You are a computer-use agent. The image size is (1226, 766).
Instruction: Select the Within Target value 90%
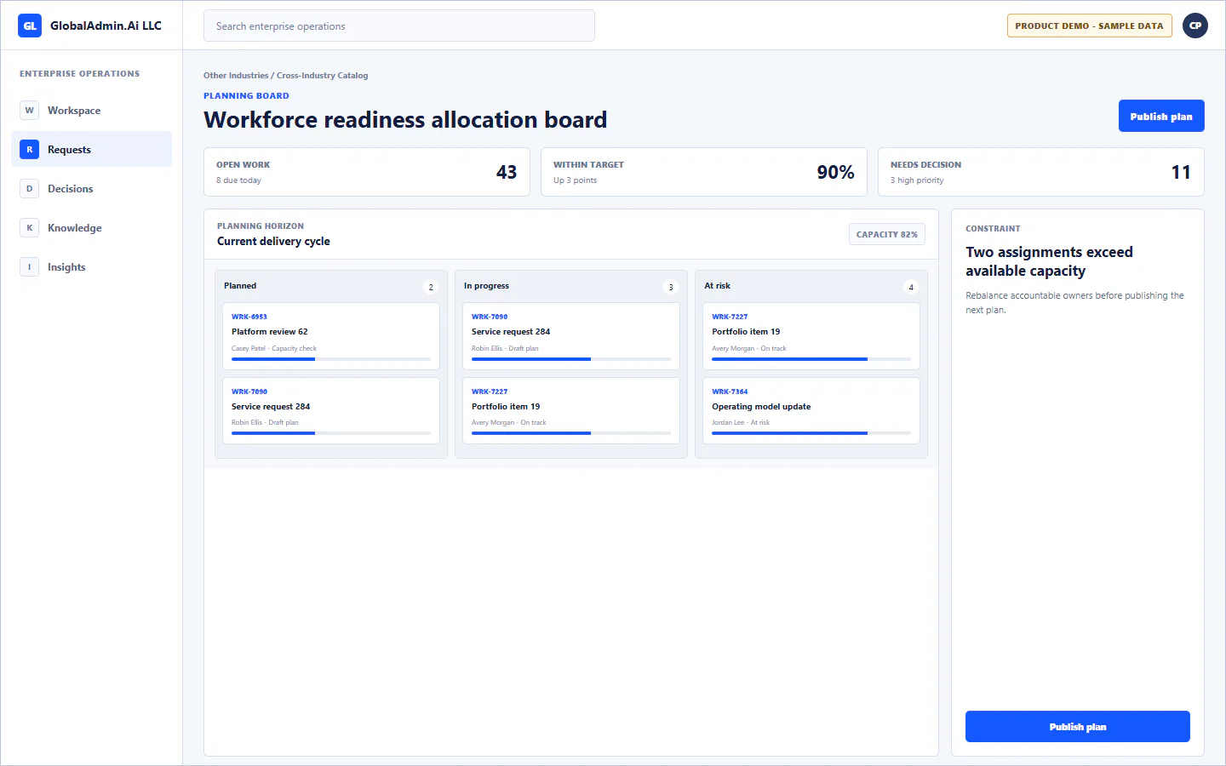(835, 172)
